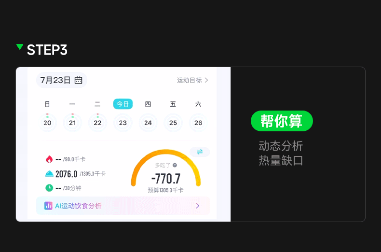The image size is (381, 252).
Task: Click the -770.7 calorie deficit value
Action: coord(166,179)
